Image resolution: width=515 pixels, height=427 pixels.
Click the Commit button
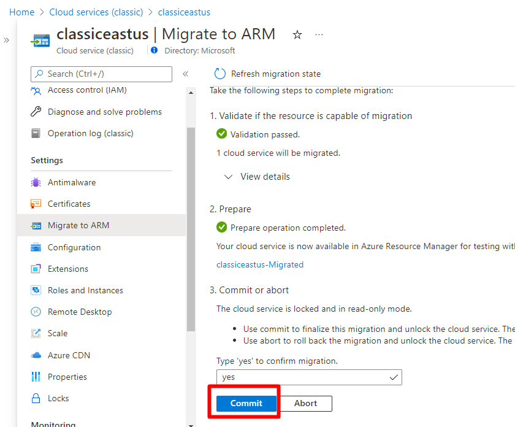pos(246,403)
